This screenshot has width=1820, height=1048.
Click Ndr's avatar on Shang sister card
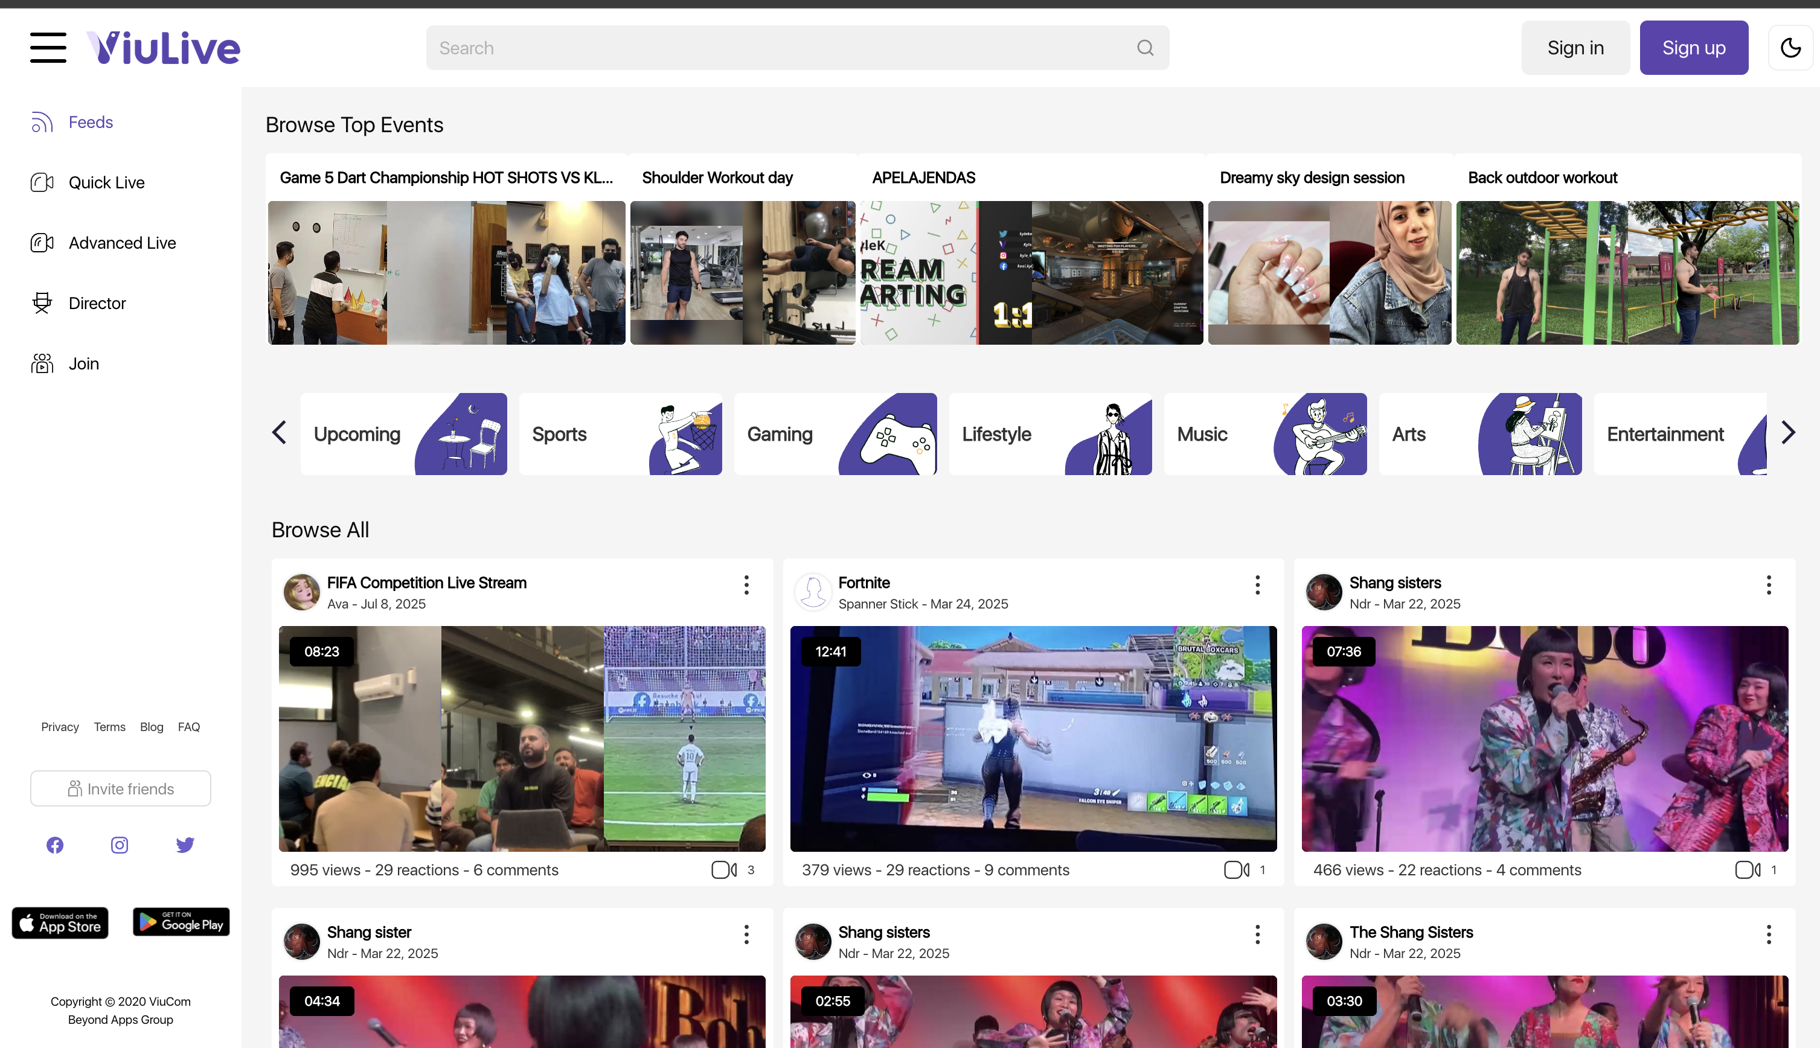click(302, 942)
